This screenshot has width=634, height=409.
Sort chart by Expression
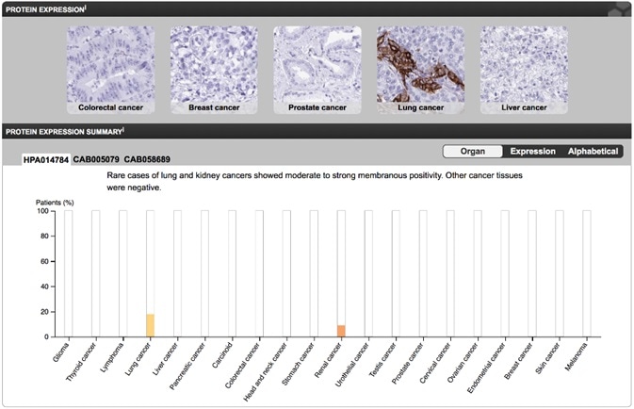pos(532,151)
